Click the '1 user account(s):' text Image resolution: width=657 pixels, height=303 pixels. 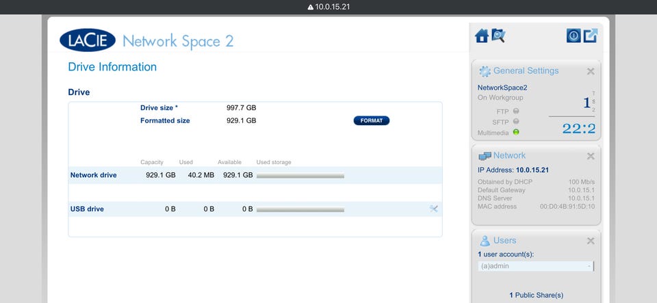click(506, 254)
